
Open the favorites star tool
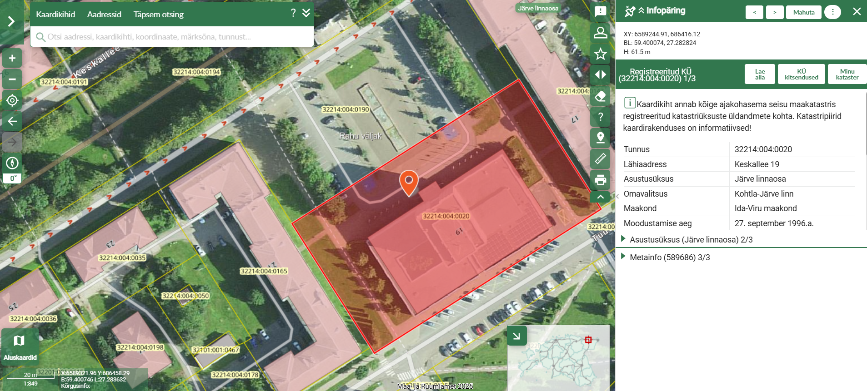point(600,54)
